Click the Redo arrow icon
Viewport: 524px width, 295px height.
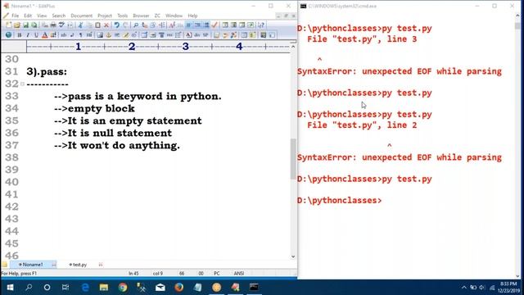tap(125, 25)
